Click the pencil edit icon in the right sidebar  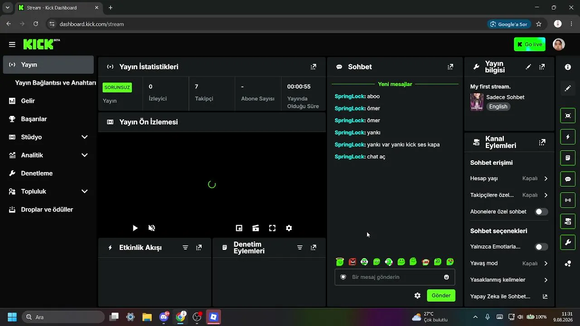pyautogui.click(x=568, y=88)
